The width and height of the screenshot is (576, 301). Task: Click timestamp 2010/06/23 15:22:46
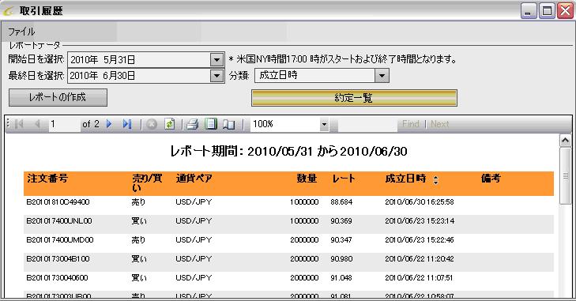tap(420, 240)
